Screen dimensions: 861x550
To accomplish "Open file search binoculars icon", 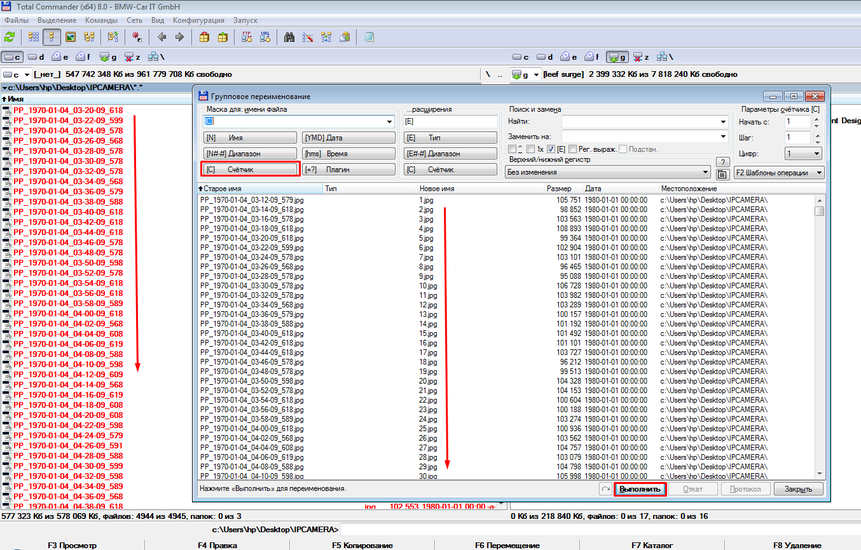I will point(289,37).
